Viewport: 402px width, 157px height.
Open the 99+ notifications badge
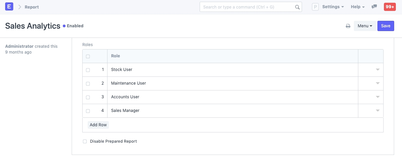(x=390, y=7)
